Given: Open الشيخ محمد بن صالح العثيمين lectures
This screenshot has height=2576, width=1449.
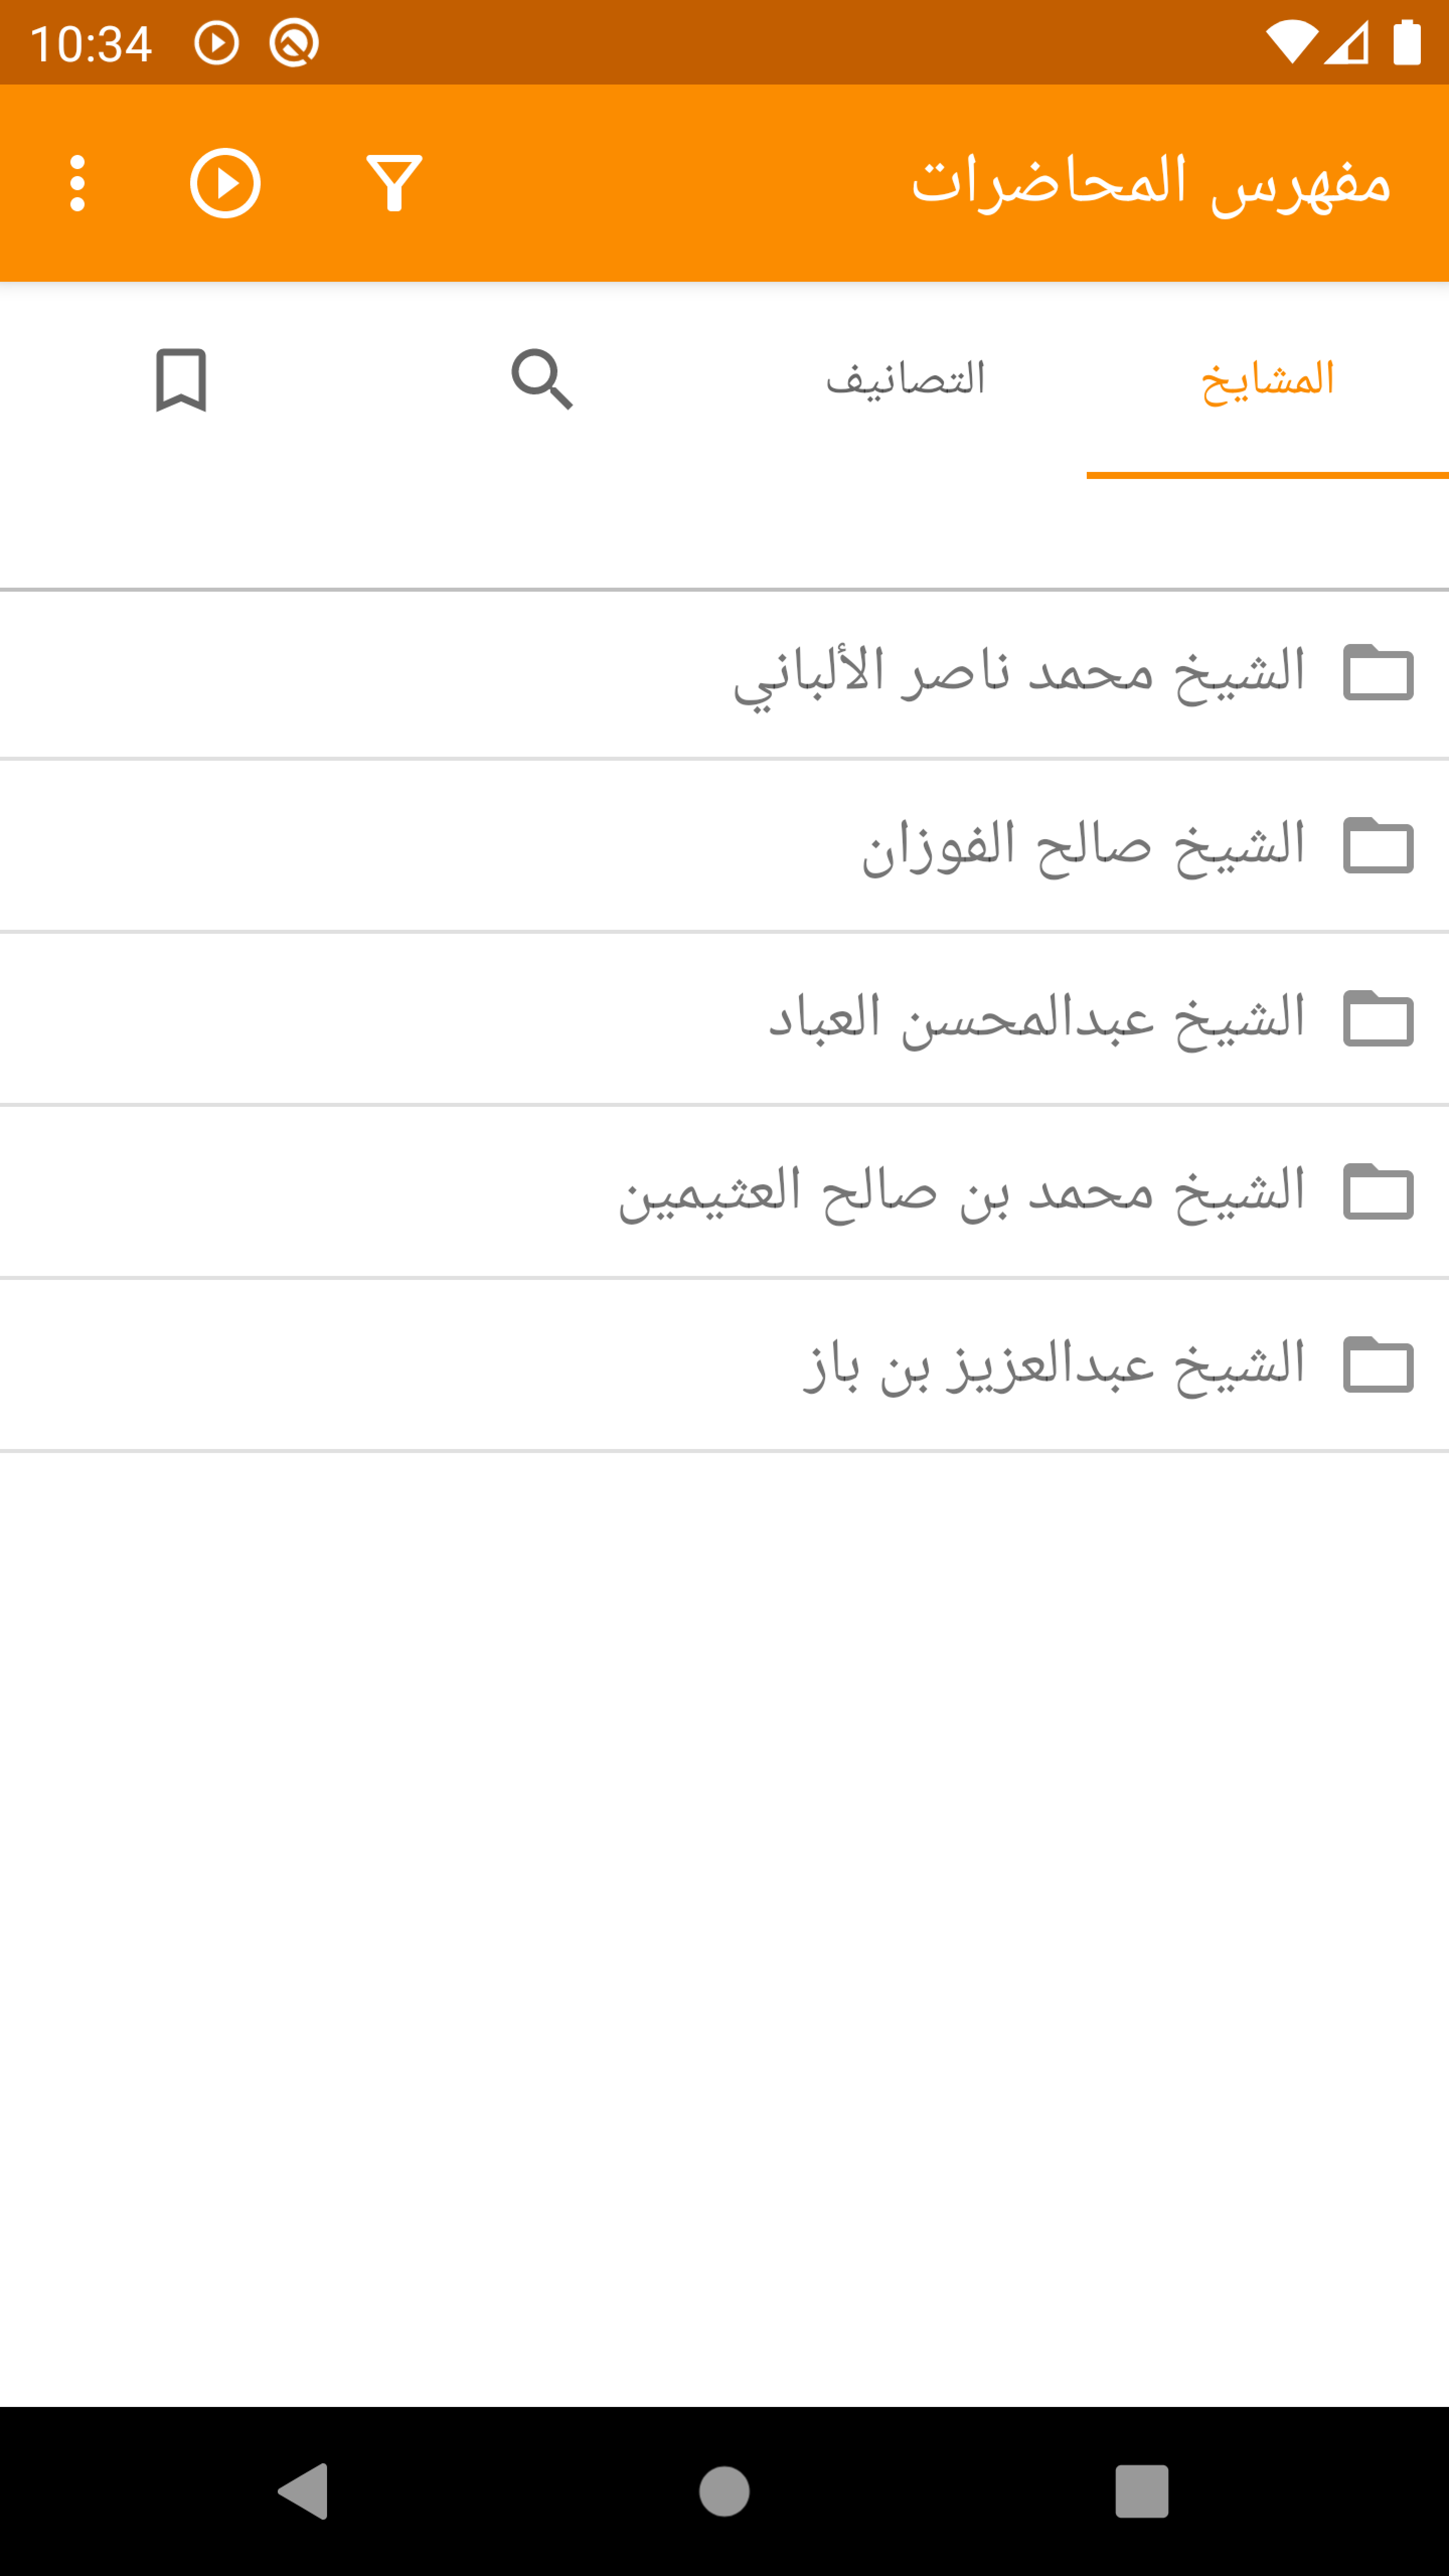Looking at the screenshot, I should (x=961, y=1191).
